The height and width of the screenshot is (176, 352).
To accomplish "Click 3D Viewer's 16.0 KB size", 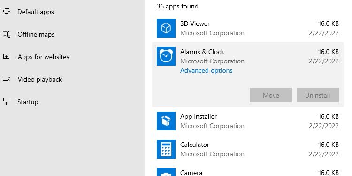I will click(329, 23).
